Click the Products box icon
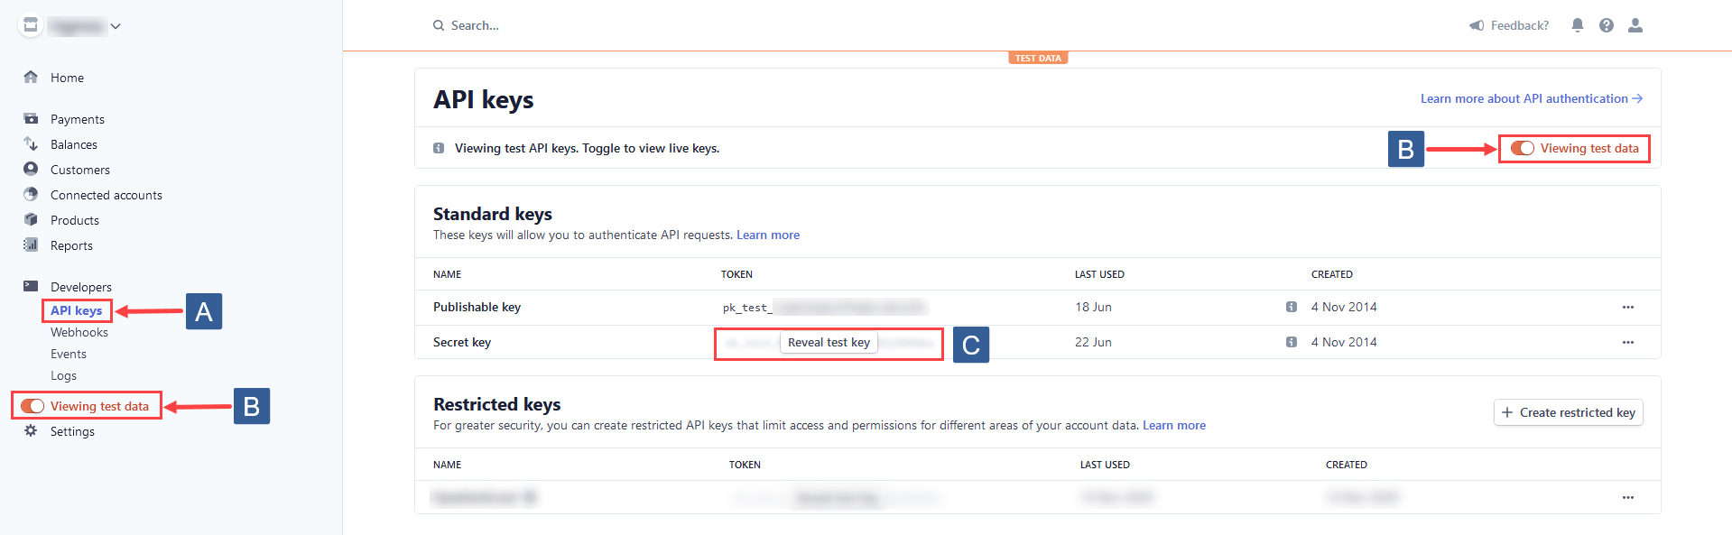 [x=31, y=219]
